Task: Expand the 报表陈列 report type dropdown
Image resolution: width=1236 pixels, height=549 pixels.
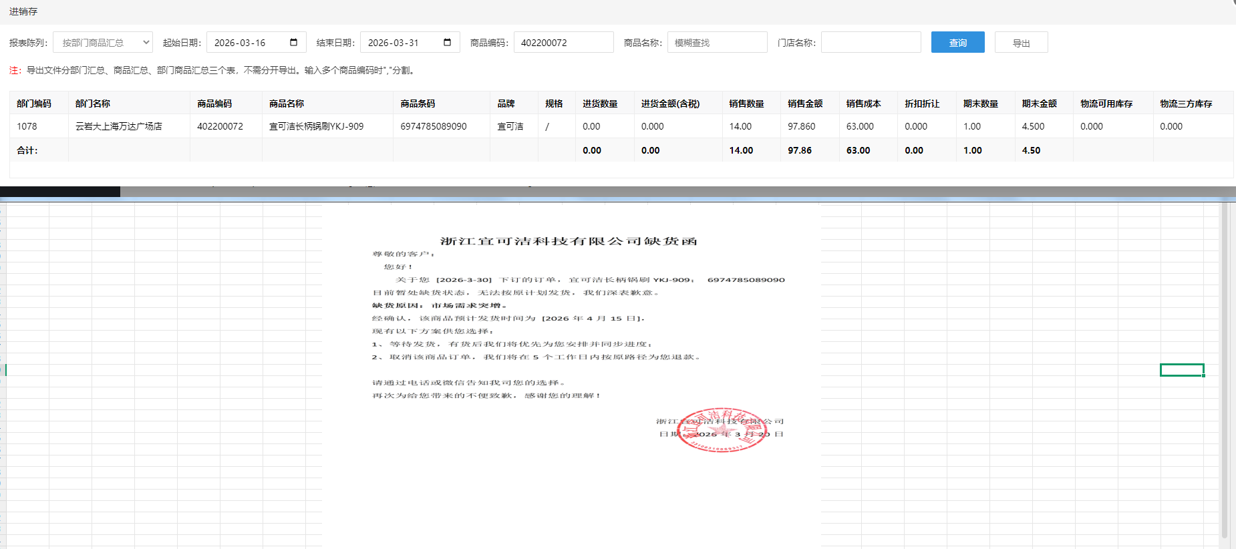Action: pyautogui.click(x=103, y=43)
